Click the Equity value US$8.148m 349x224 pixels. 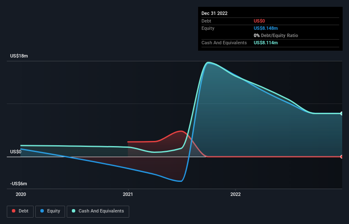266,28
